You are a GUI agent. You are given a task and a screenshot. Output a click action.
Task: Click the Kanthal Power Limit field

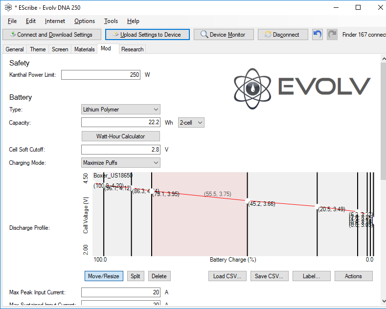coord(101,75)
